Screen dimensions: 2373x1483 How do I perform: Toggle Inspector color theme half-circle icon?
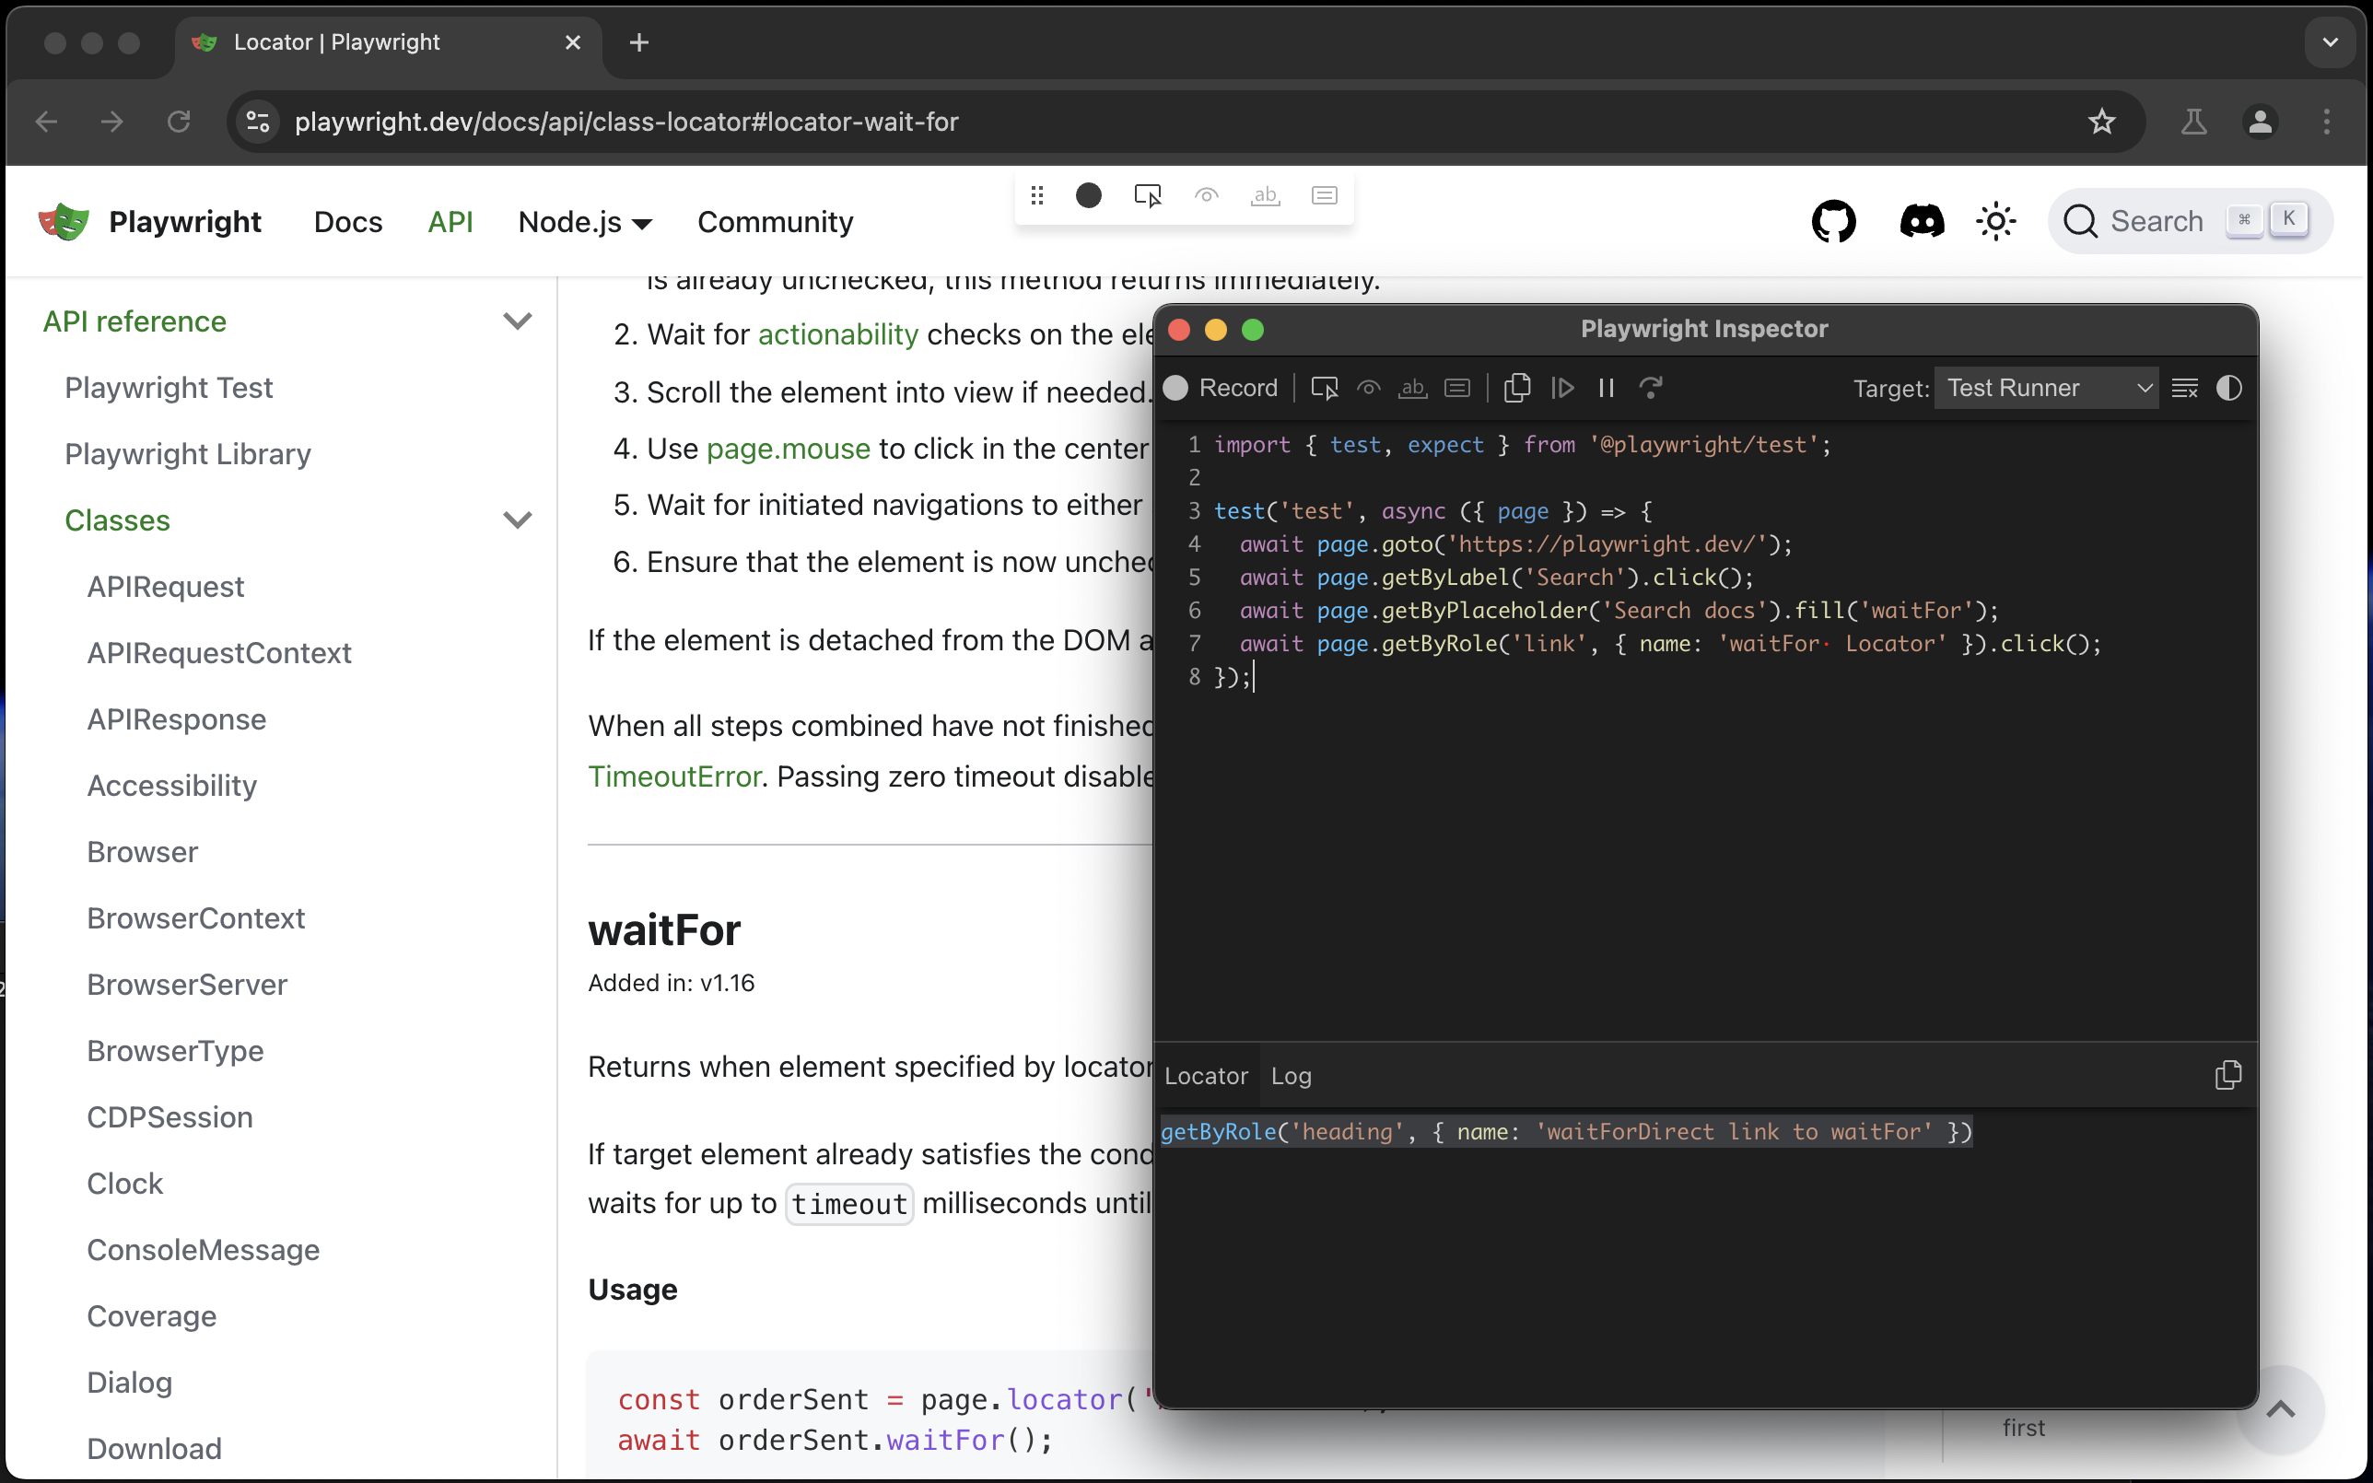2229,389
